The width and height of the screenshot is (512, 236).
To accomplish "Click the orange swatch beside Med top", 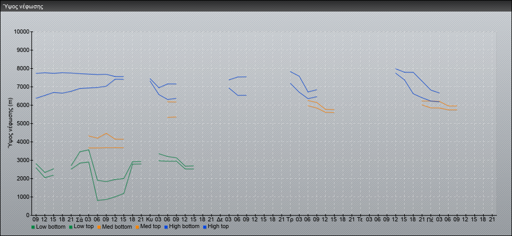I will (x=137, y=227).
